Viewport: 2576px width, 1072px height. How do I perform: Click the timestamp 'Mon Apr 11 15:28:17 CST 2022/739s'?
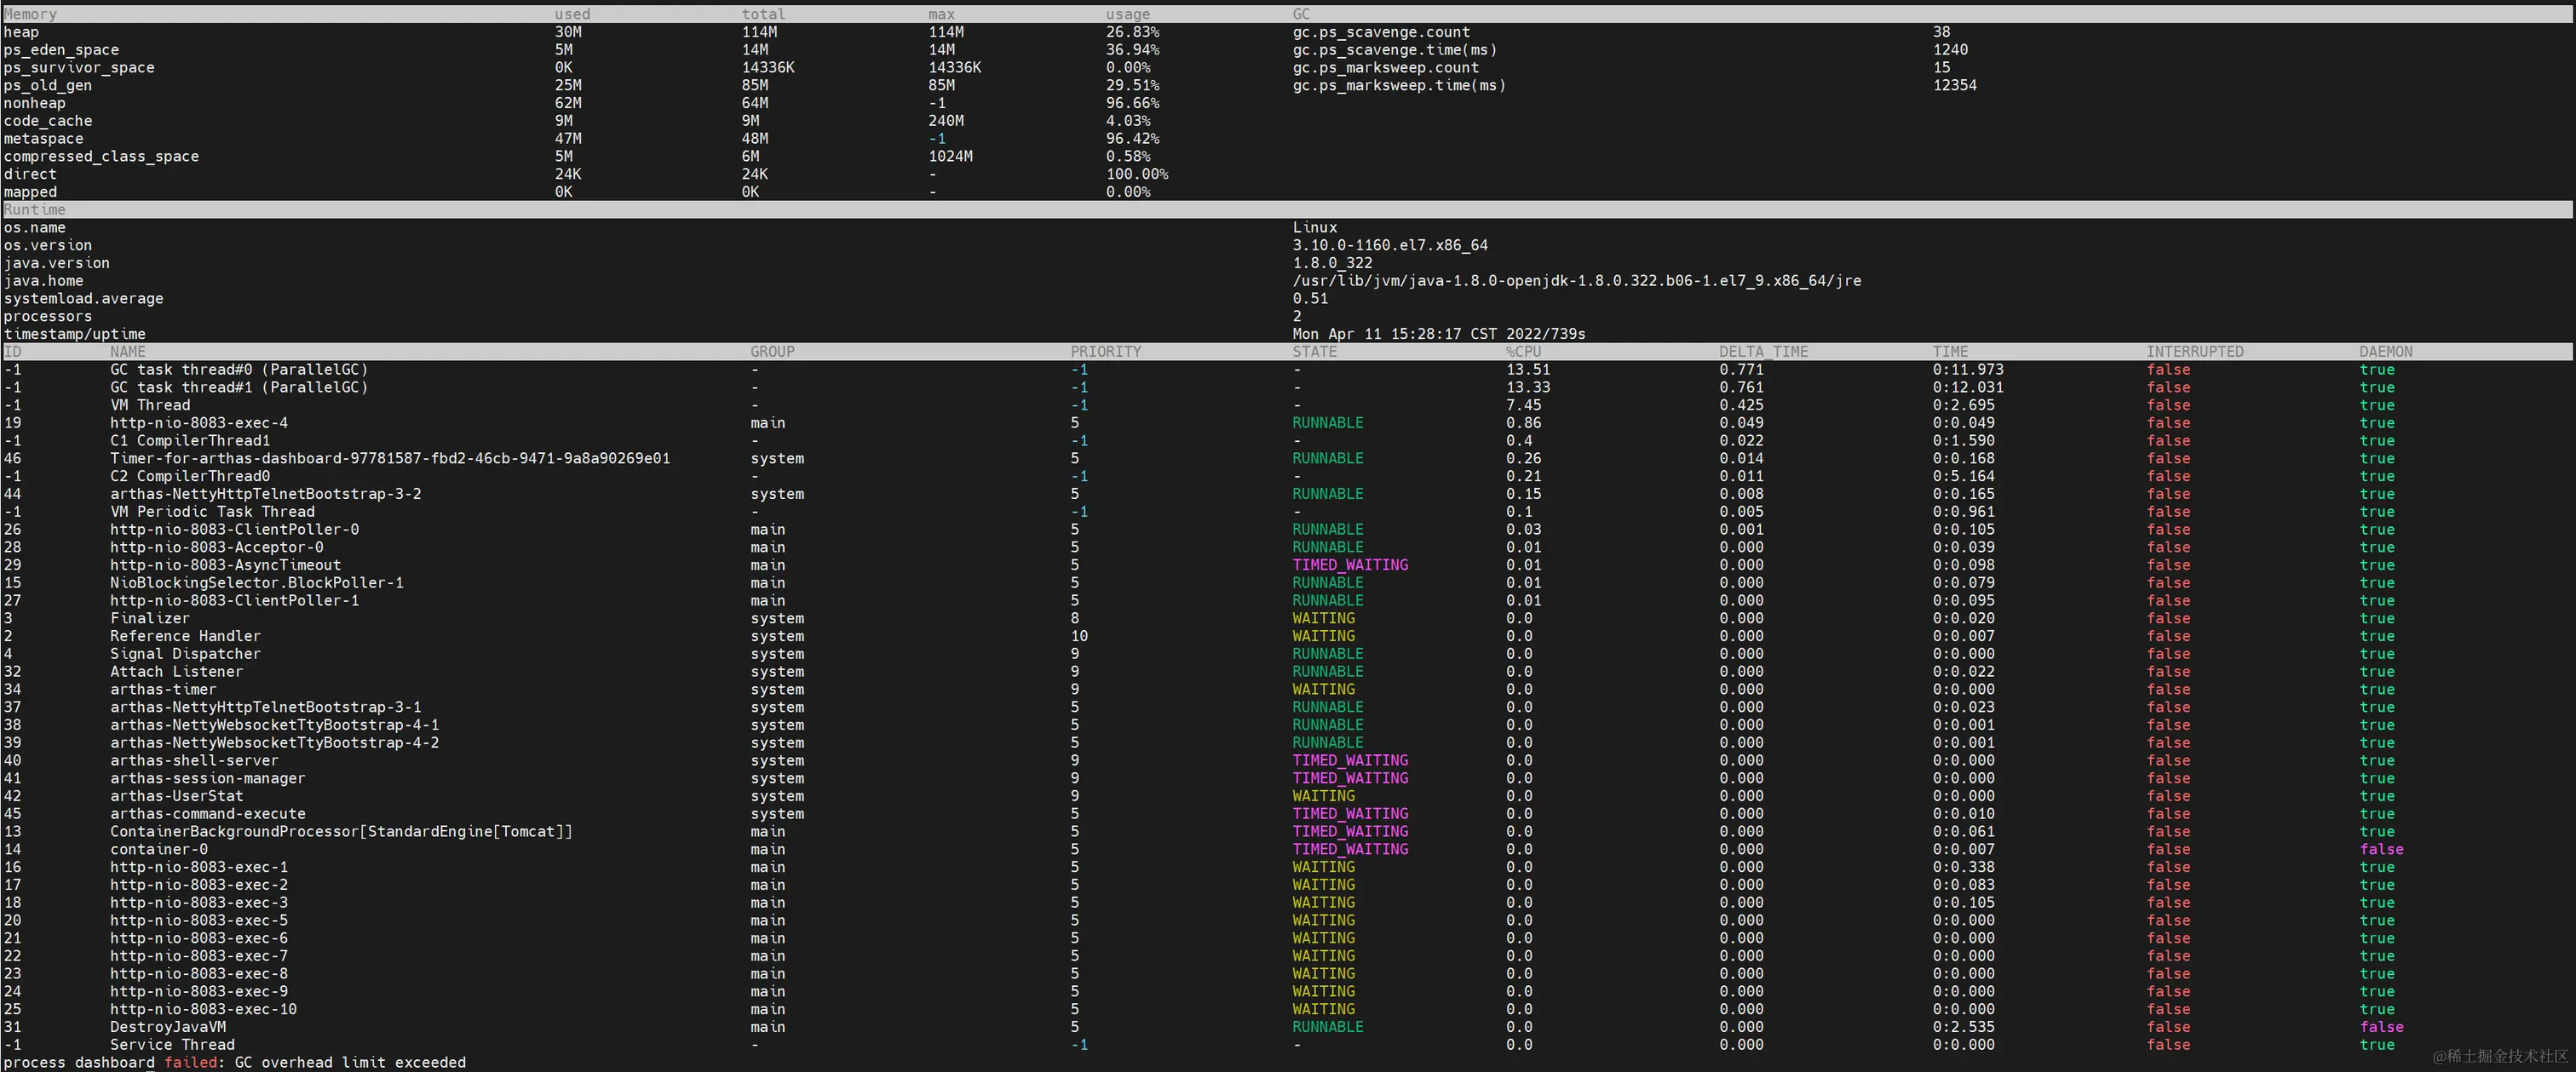(x=1438, y=334)
